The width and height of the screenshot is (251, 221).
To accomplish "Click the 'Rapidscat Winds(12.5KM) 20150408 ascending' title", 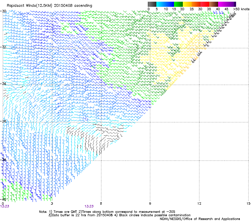I will point(50,6).
